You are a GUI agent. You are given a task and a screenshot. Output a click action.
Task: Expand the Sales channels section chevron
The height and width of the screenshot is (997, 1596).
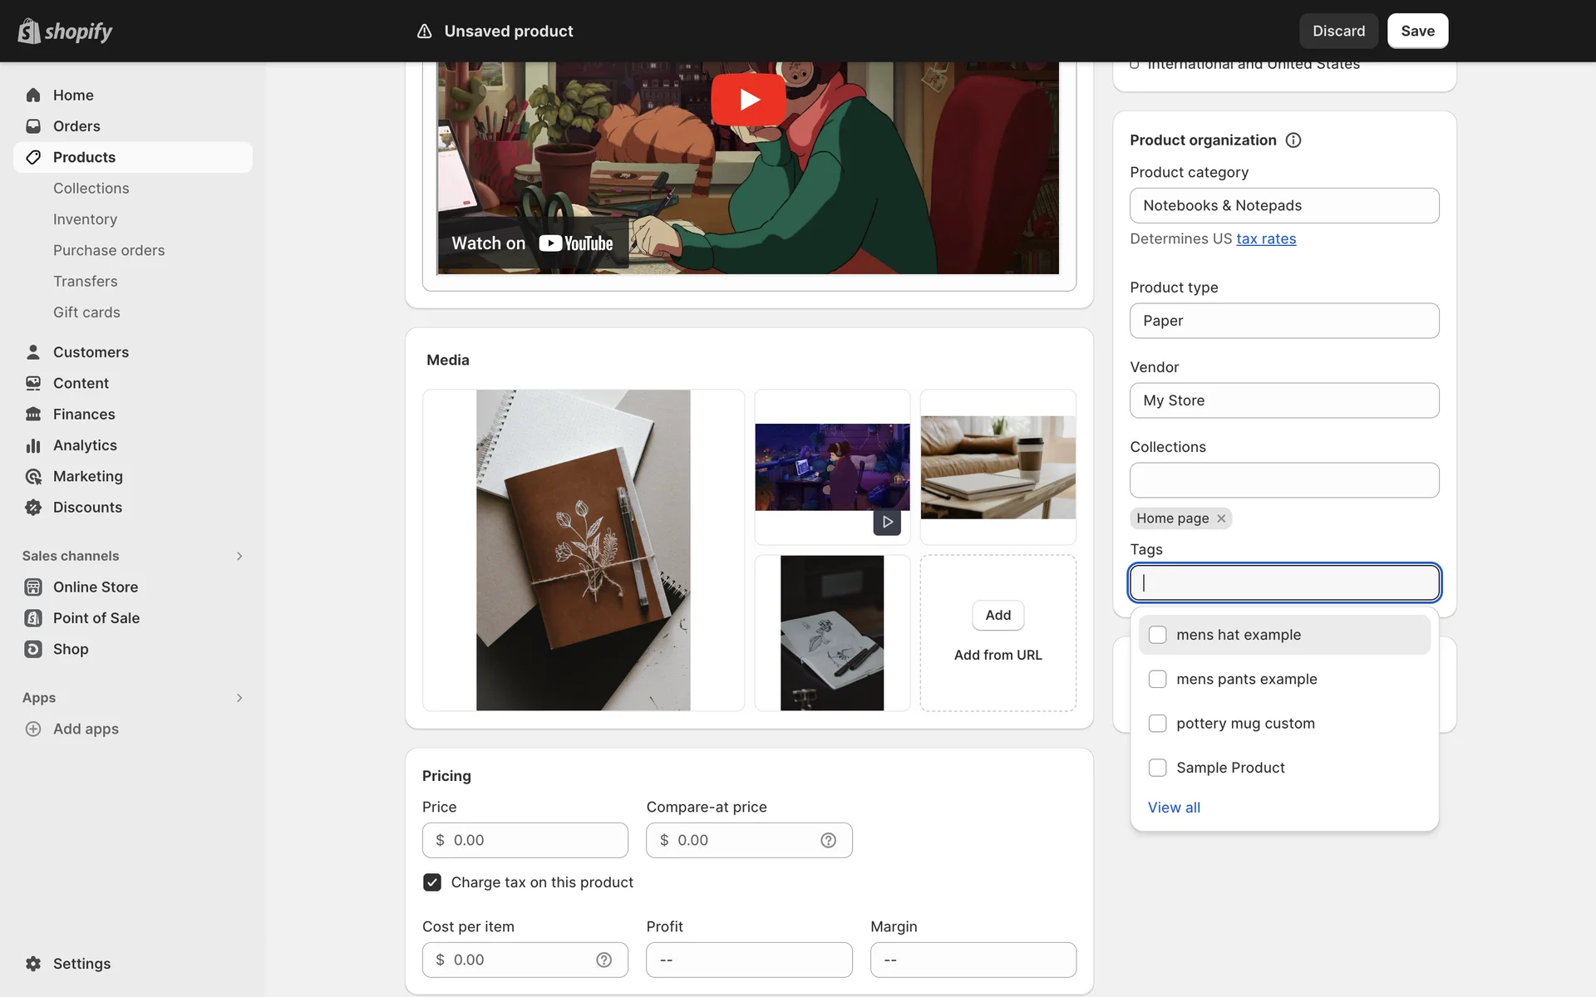coord(239,556)
